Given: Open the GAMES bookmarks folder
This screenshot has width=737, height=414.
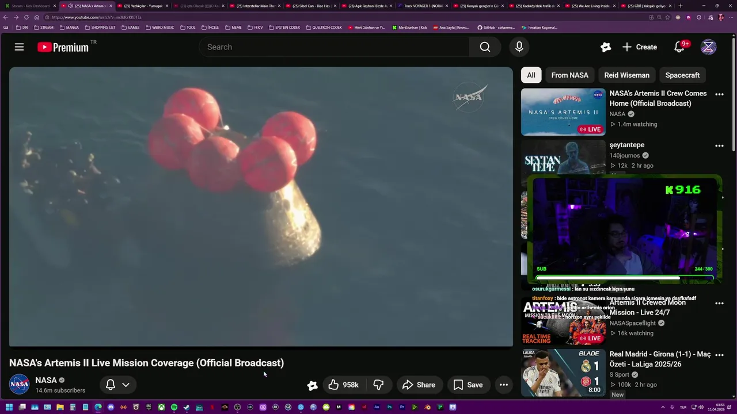Looking at the screenshot, I should [x=131, y=27].
